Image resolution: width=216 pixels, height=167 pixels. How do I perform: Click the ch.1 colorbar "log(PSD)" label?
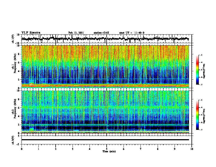(205, 71)
